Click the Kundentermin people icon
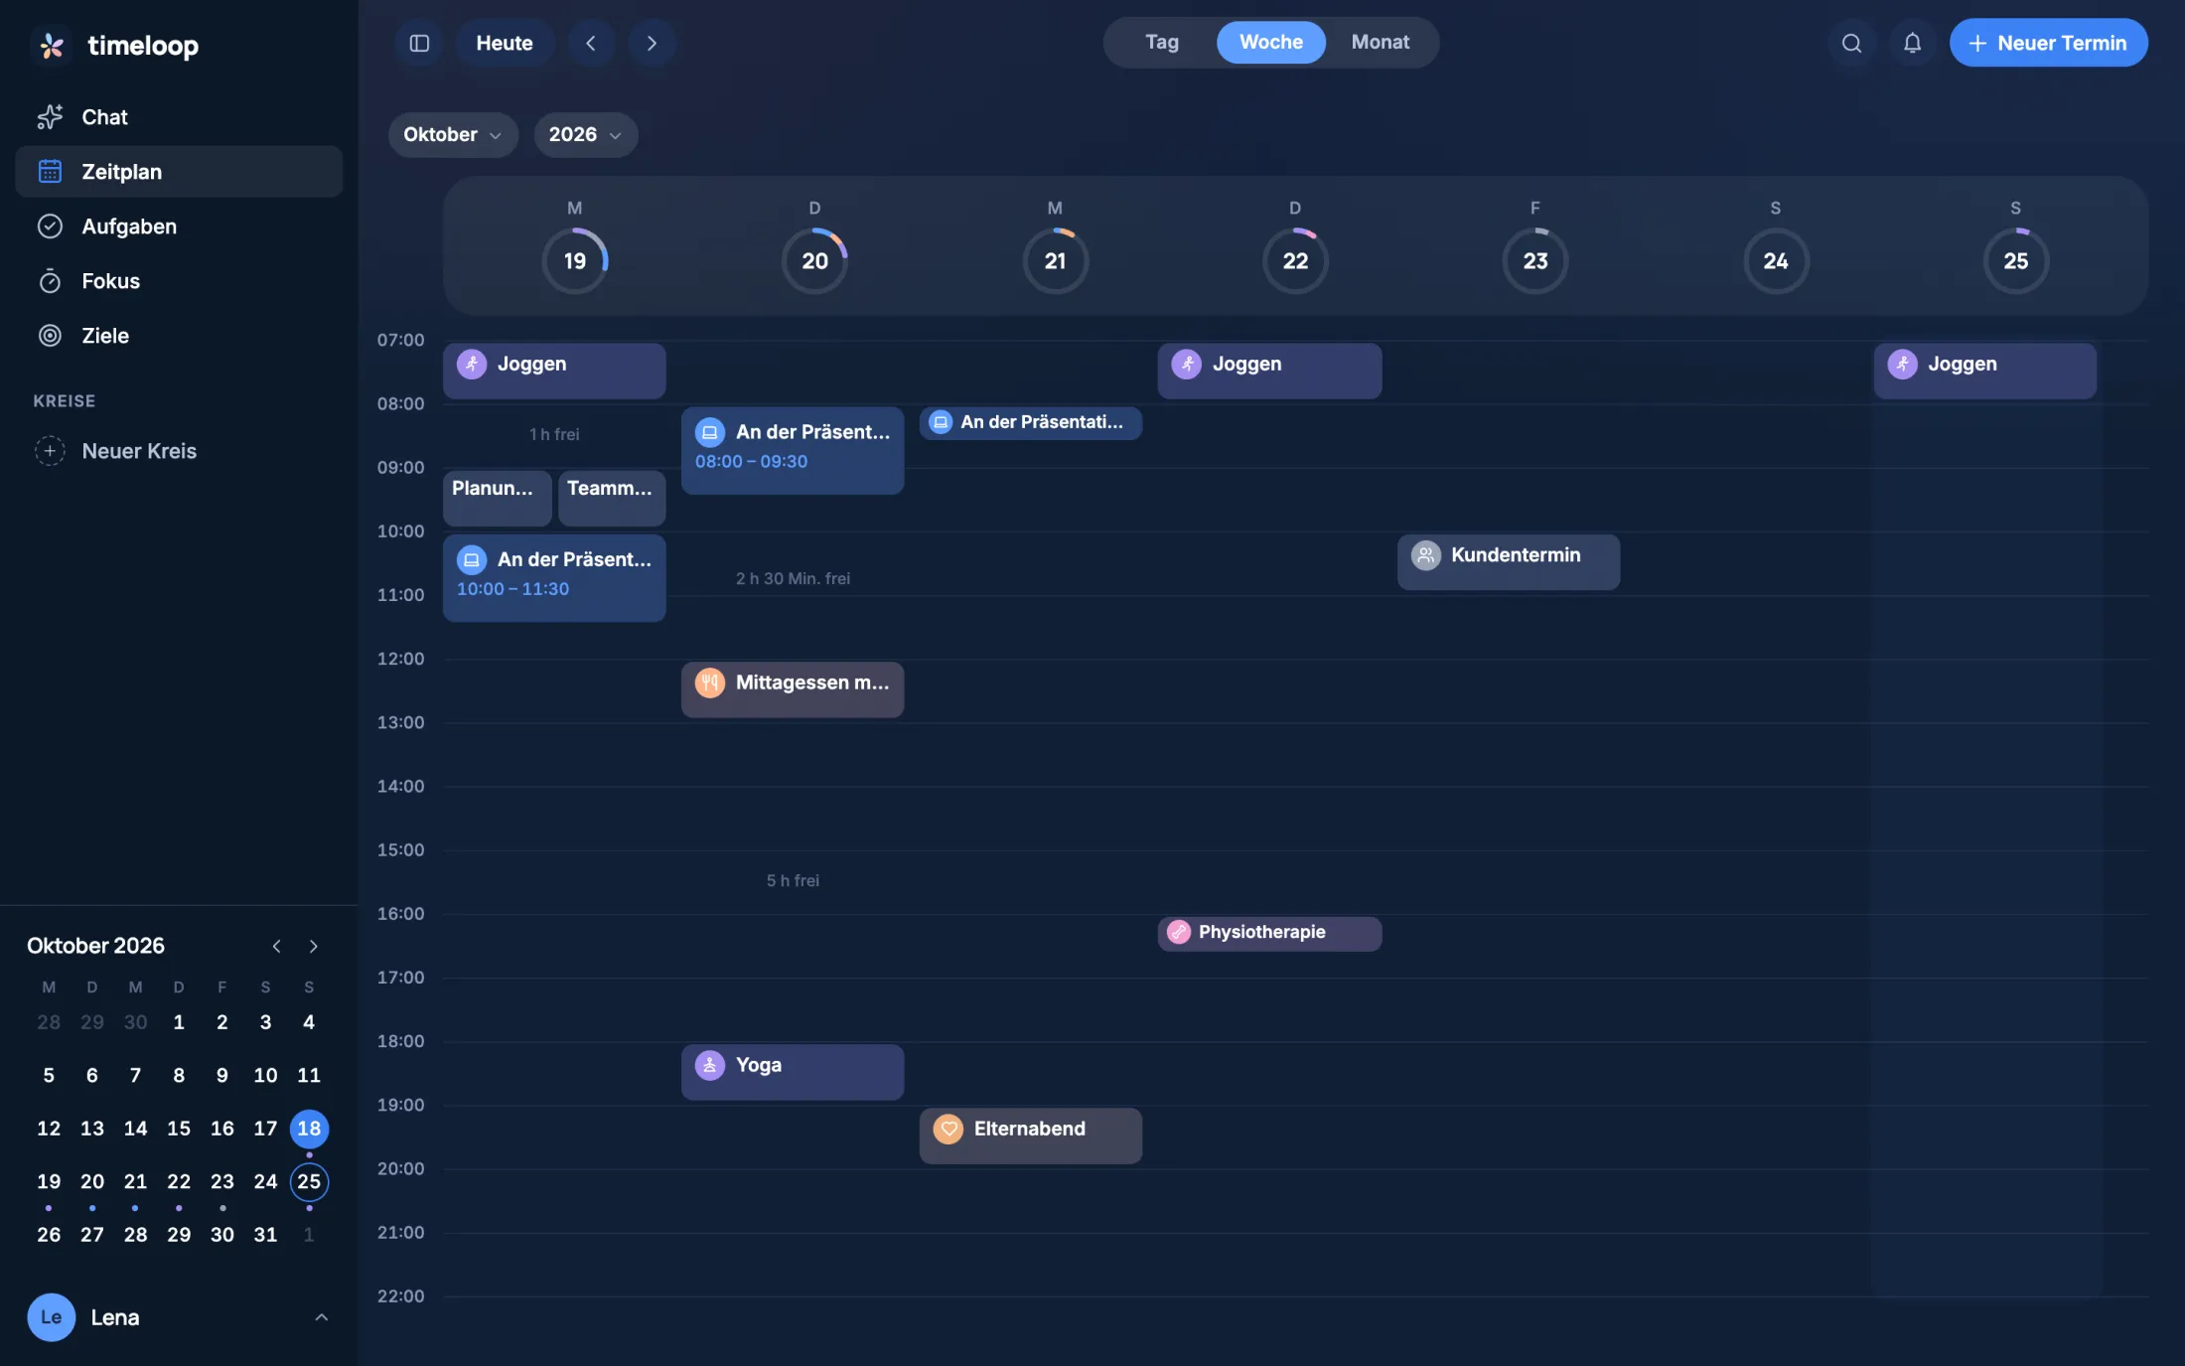This screenshot has width=2185, height=1366. click(x=1426, y=555)
